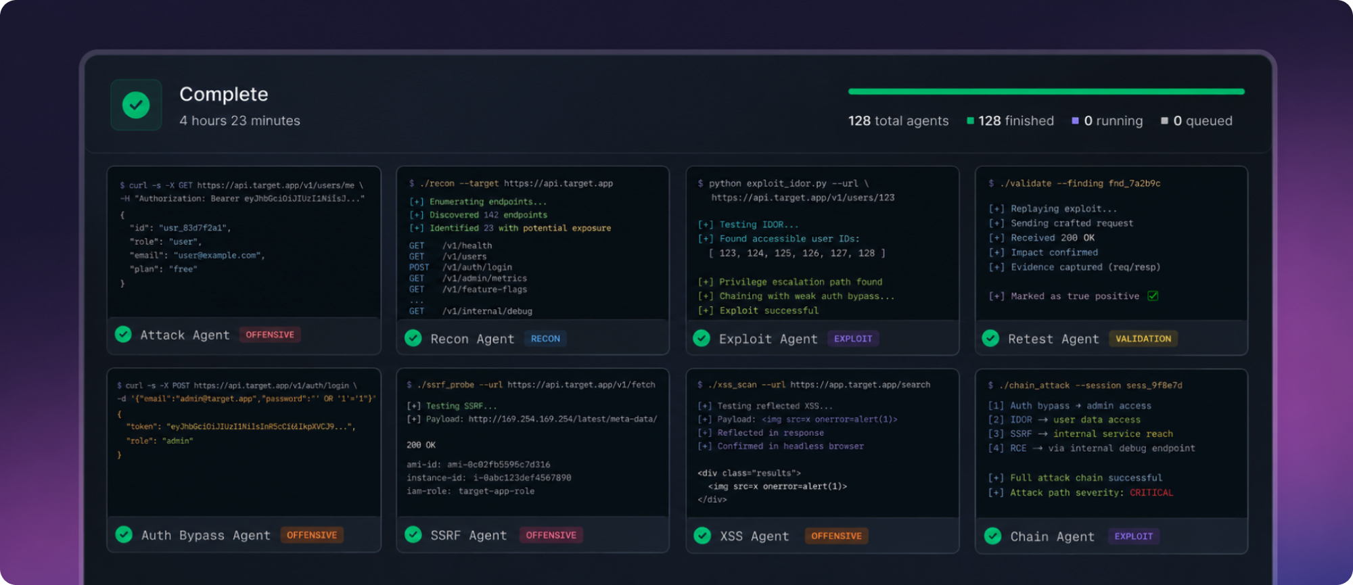Click the '[ 123, 124, 125, 126, 127, 128 ]' line
1353x585 pixels.
[x=797, y=253]
